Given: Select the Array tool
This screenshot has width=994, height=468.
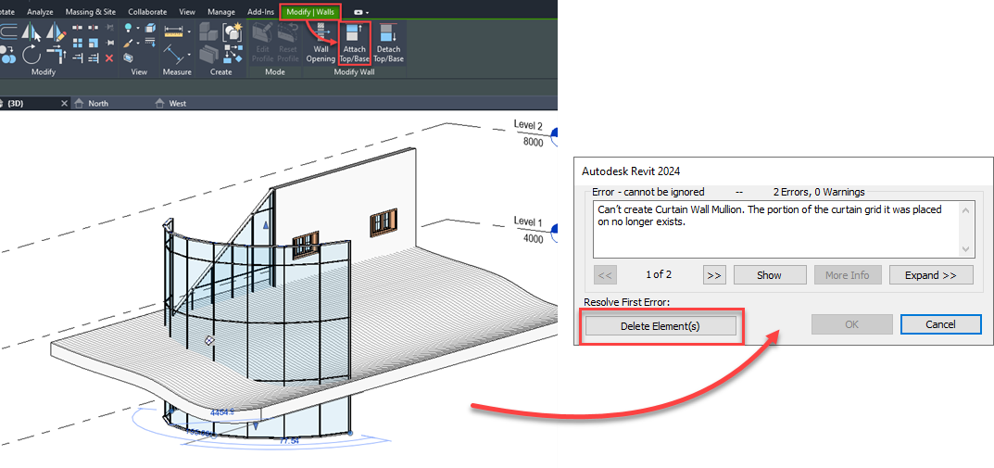Looking at the screenshot, I should 77,43.
